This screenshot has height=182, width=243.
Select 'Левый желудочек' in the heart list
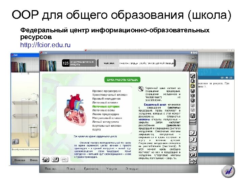pos(106,122)
